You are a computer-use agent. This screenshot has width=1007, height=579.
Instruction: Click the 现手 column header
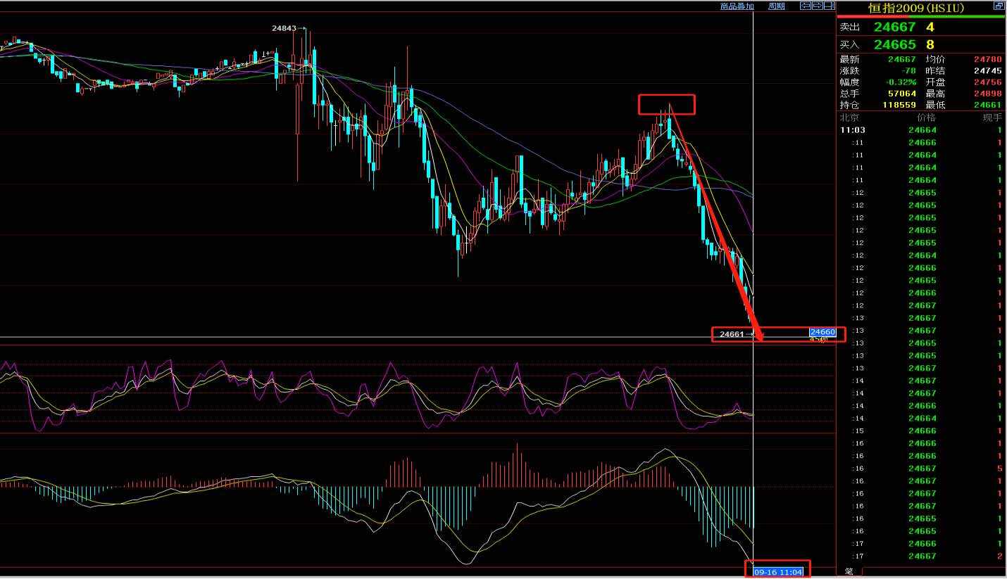coord(992,117)
